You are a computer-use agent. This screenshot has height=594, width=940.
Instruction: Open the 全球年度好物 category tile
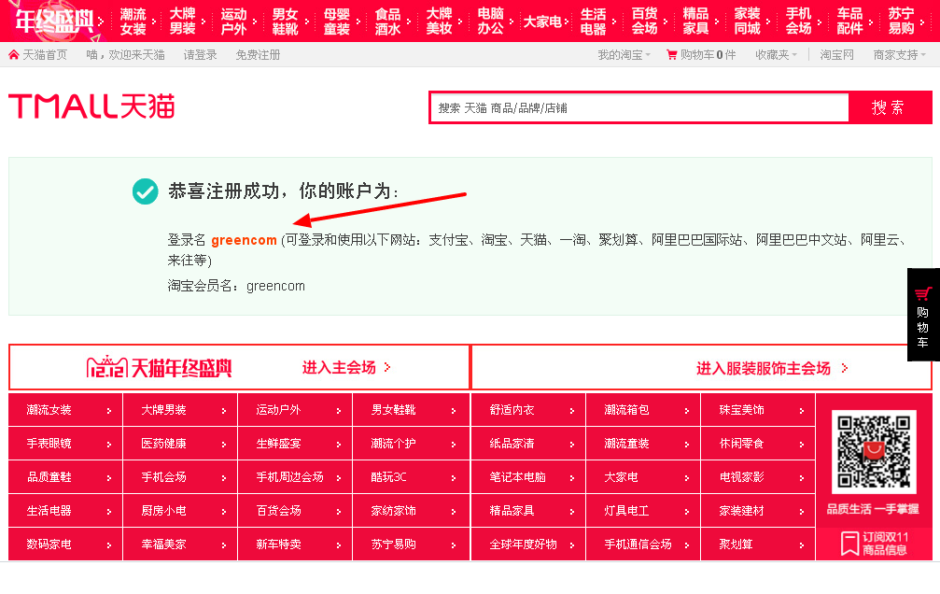[x=528, y=544]
